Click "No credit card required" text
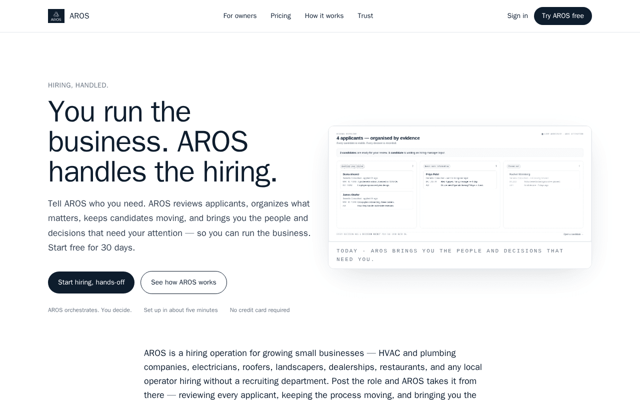The height and width of the screenshot is (400, 640). 259,310
